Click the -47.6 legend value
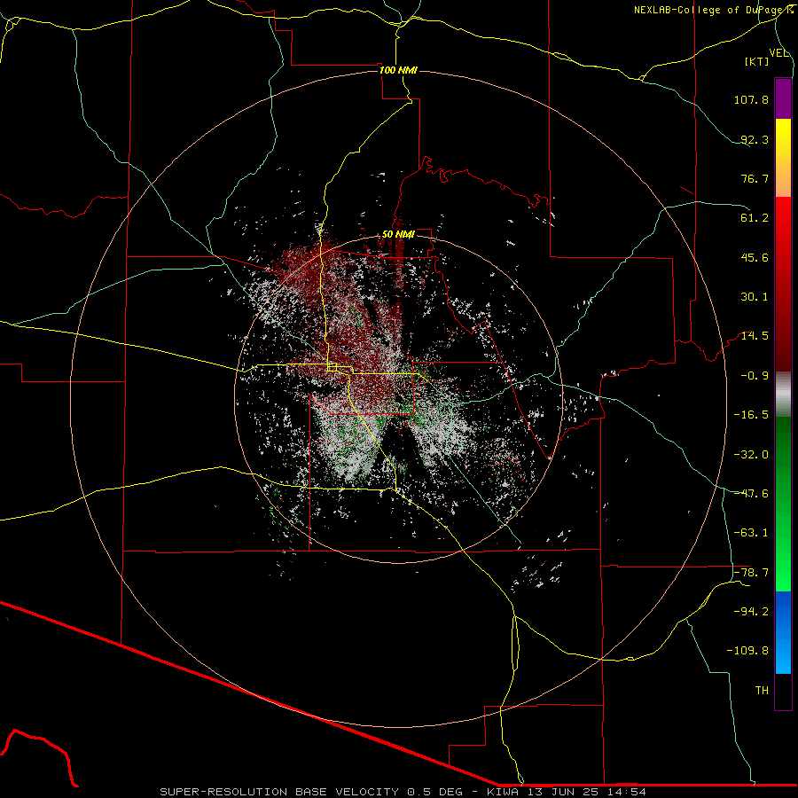The height and width of the screenshot is (798, 798). [751, 494]
